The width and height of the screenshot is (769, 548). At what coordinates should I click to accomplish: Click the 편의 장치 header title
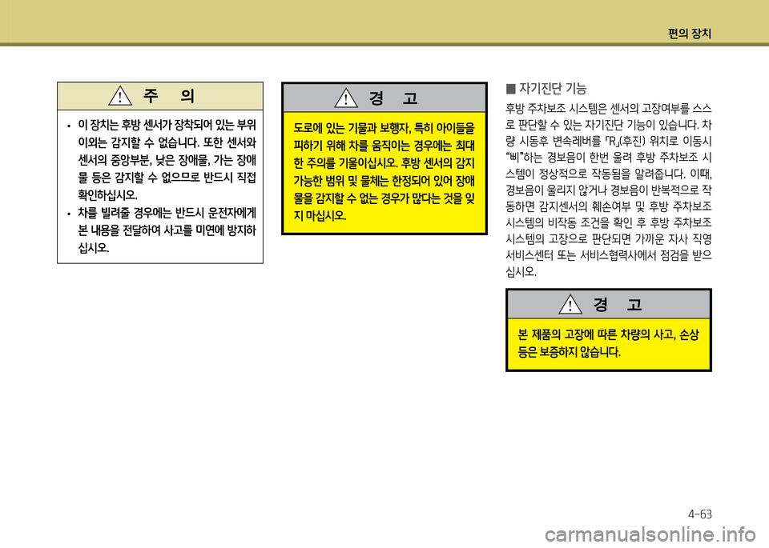690,34
